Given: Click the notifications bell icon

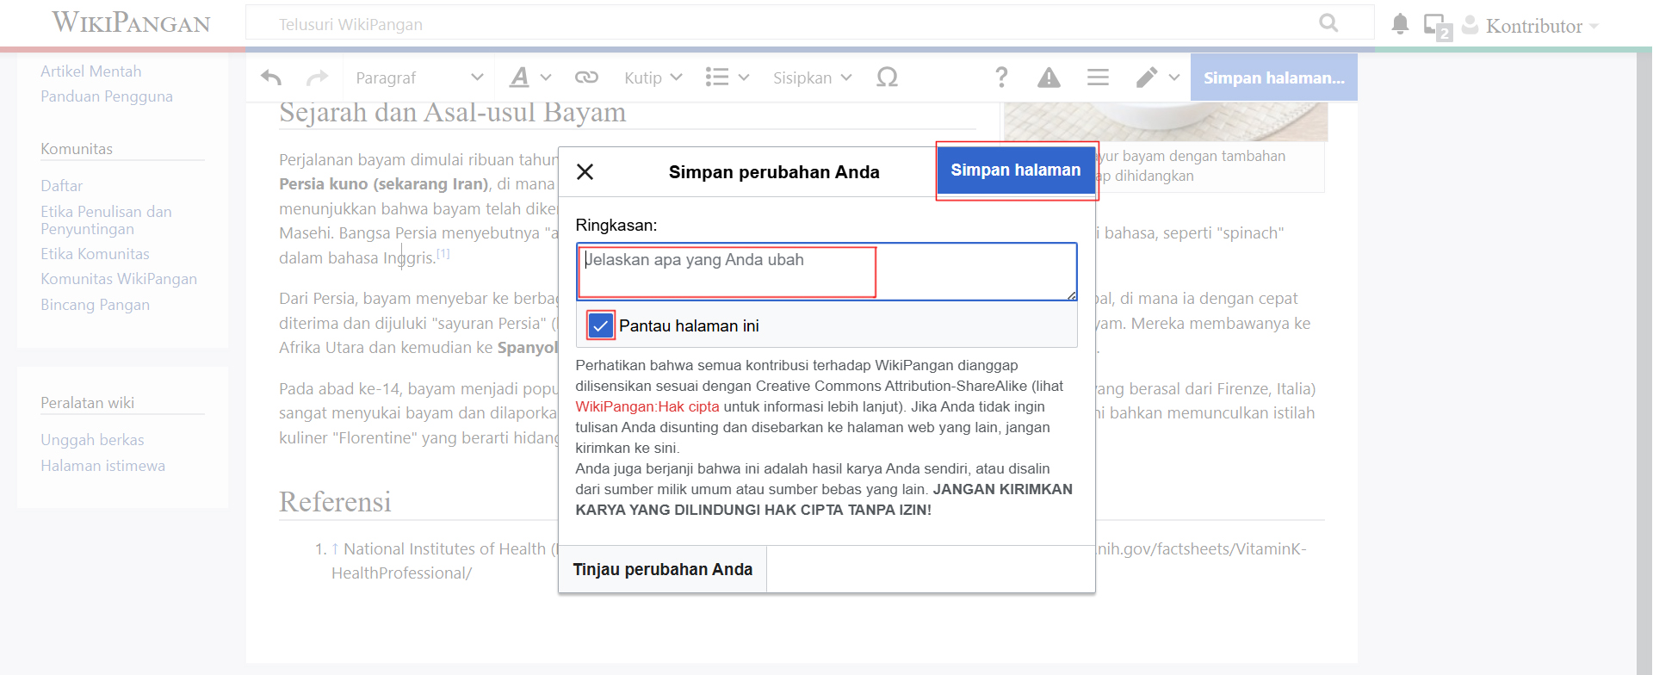Looking at the screenshot, I should pyautogui.click(x=1400, y=24).
